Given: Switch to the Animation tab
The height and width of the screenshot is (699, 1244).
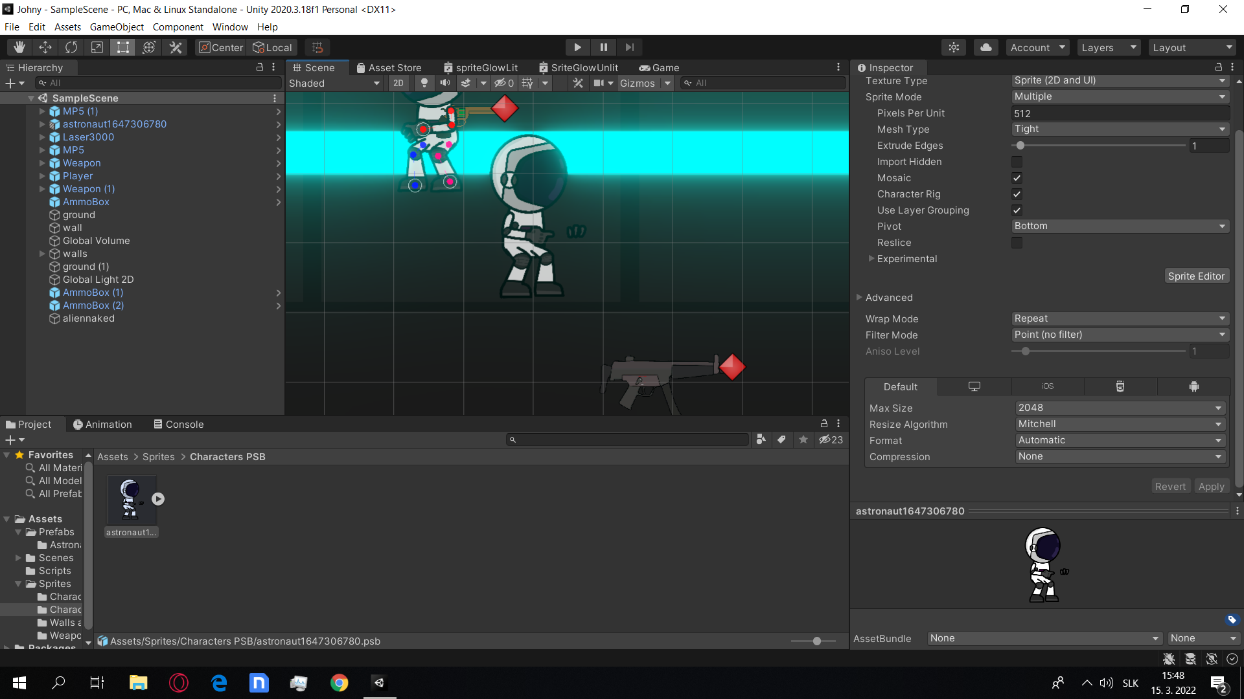Looking at the screenshot, I should click(102, 424).
